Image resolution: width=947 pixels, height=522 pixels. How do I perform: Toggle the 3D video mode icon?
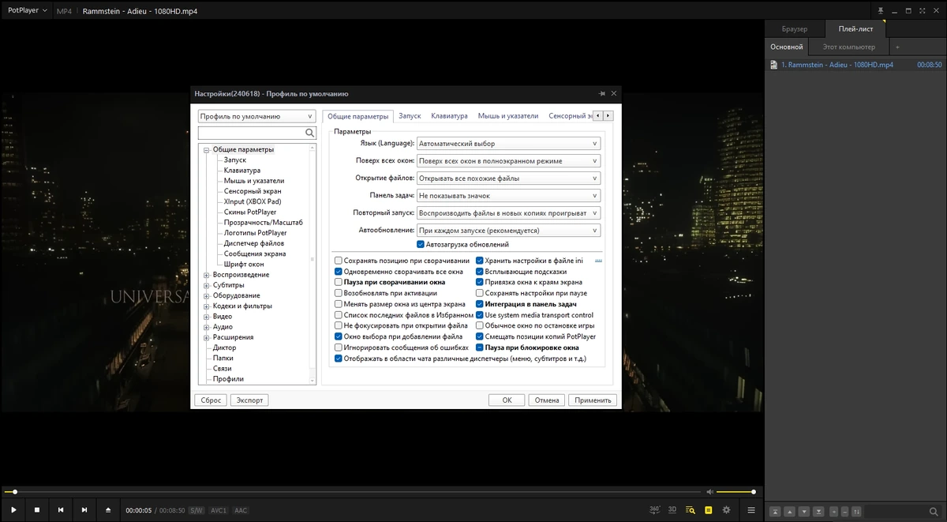tap(672, 510)
